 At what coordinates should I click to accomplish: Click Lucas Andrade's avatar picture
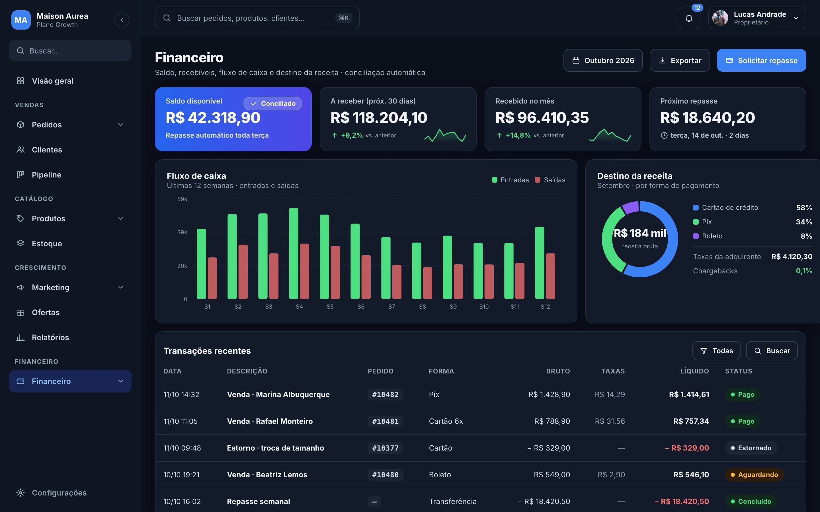(720, 18)
